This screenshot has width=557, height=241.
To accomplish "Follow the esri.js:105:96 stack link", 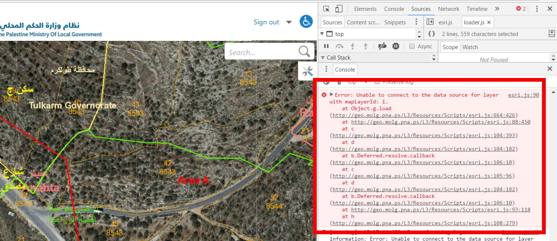I will (x=422, y=176).
